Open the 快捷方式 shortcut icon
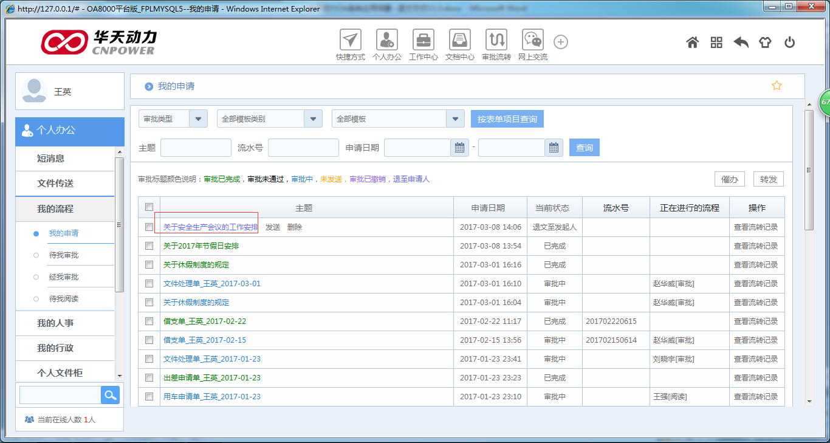Viewport: 830px width, 443px height. click(350, 40)
